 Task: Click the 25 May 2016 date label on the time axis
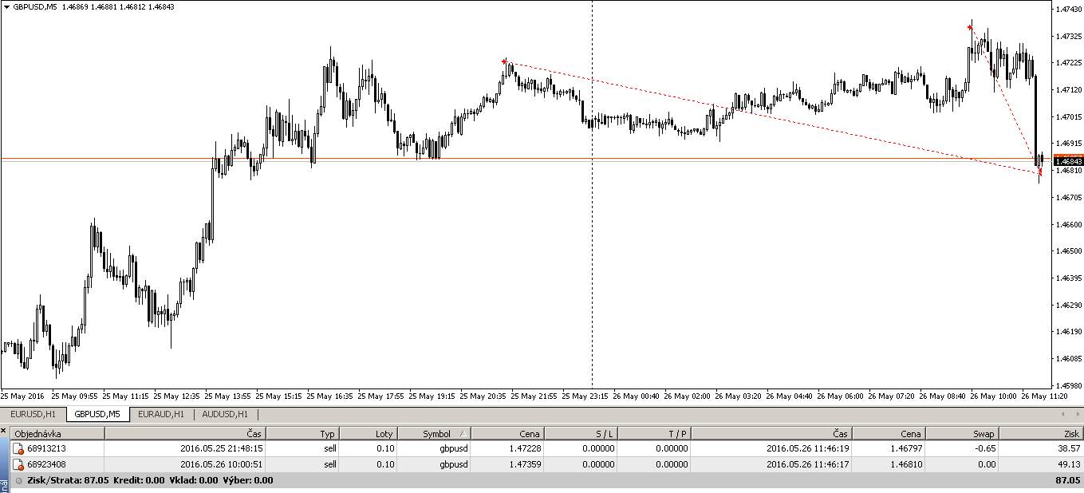22,395
